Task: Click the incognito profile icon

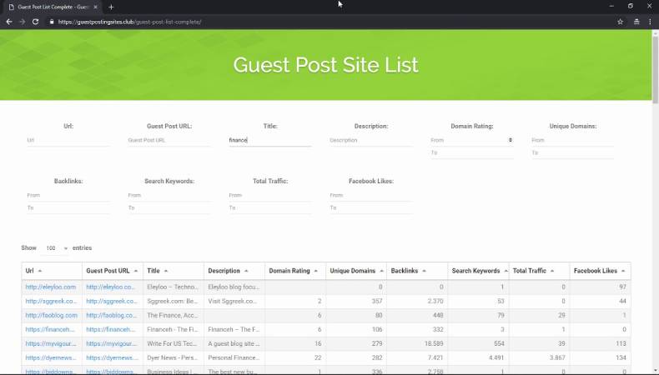Action: (x=636, y=22)
